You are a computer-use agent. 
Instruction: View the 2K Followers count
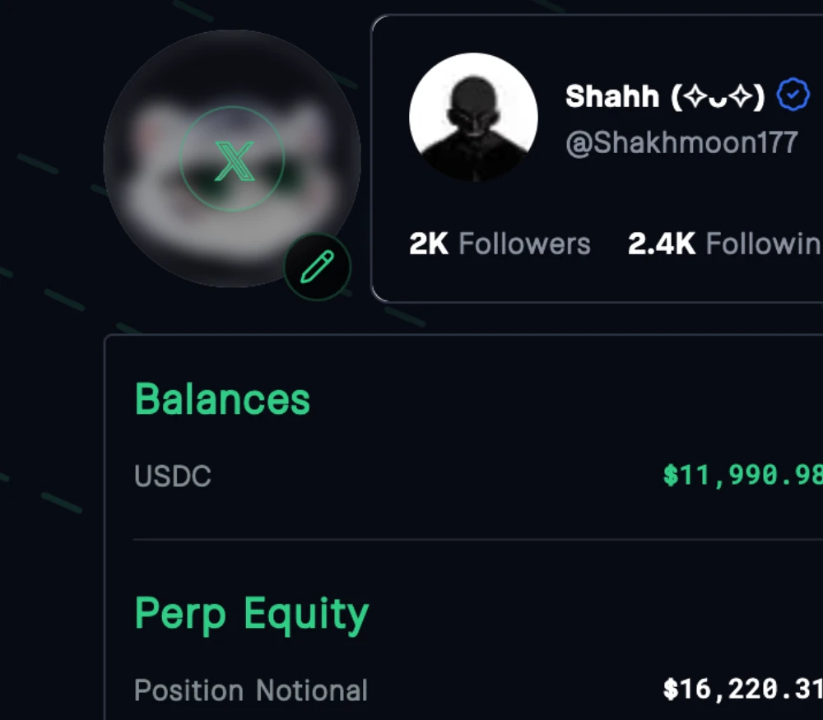pyautogui.click(x=500, y=244)
